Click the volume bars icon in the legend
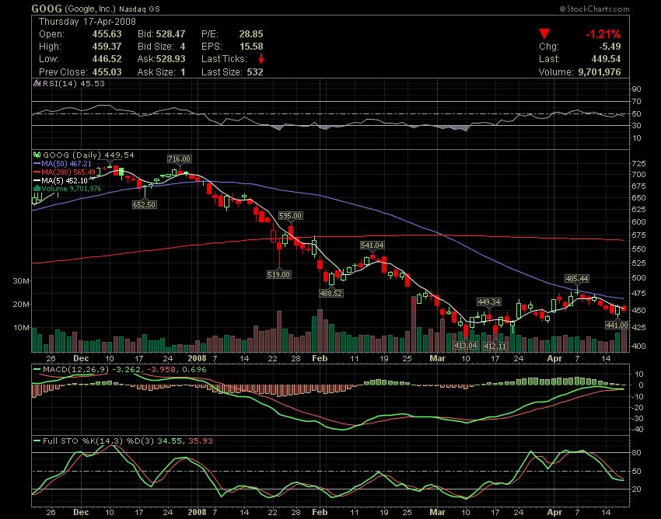The image size is (661, 519). pyautogui.click(x=37, y=189)
